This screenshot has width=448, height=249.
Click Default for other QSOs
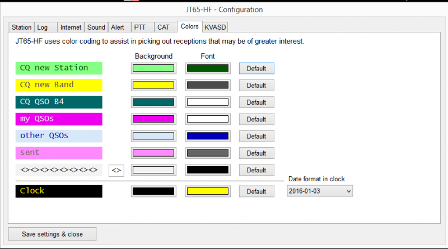click(x=256, y=136)
